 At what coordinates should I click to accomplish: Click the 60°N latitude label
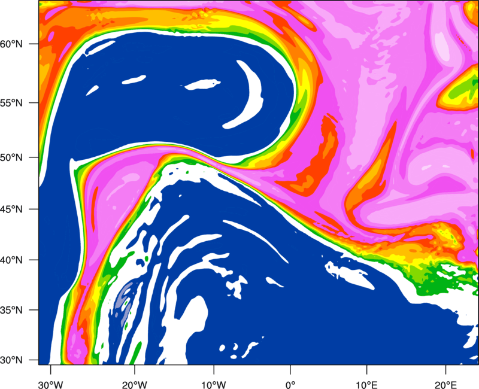(11, 44)
